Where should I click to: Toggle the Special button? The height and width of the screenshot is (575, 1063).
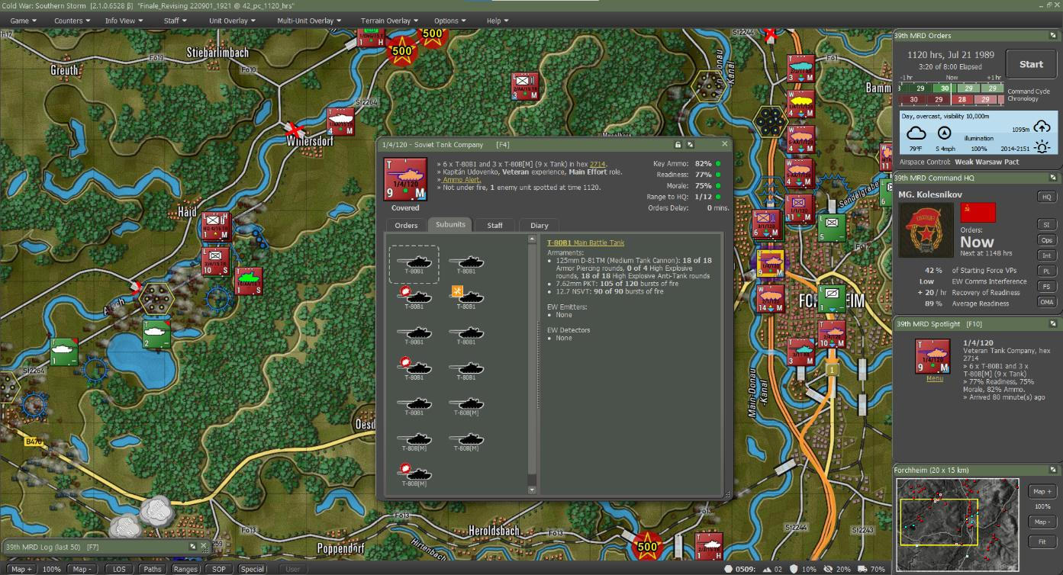tap(253, 569)
